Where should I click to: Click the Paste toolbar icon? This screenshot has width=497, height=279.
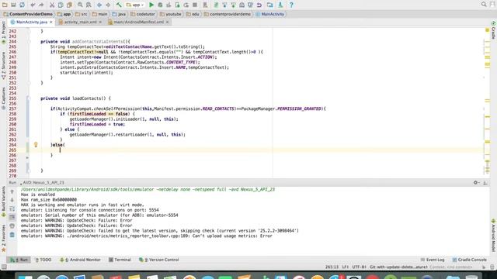pyautogui.click(x=69, y=5)
